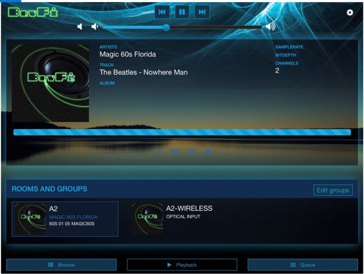Click the BITDEPTH label

[285, 55]
